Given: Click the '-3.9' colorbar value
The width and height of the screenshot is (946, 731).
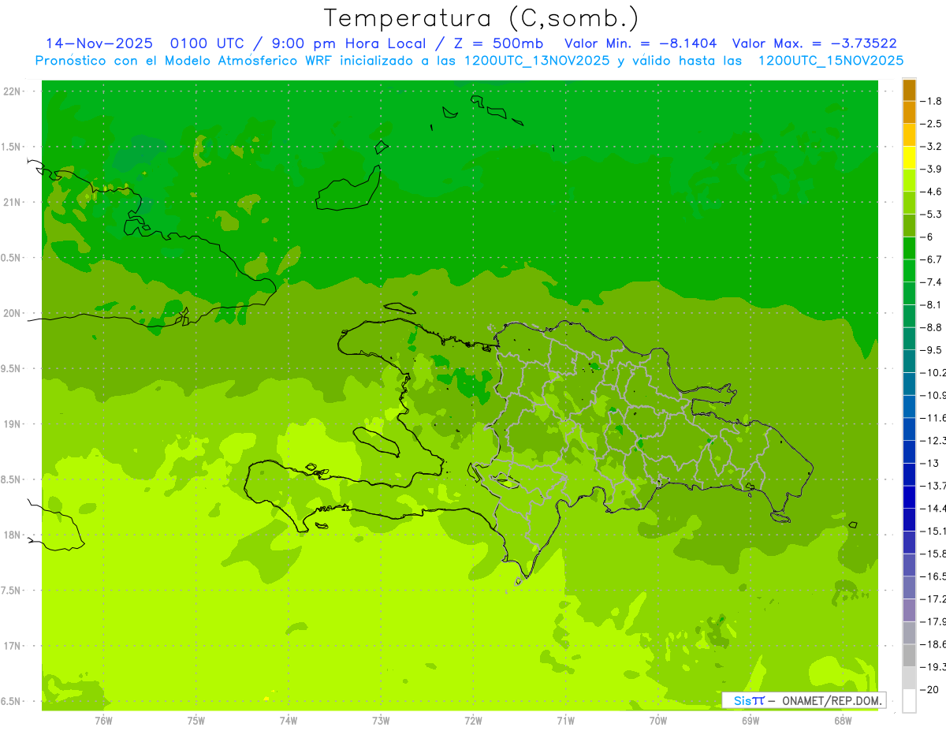Looking at the screenshot, I should coord(931,169).
